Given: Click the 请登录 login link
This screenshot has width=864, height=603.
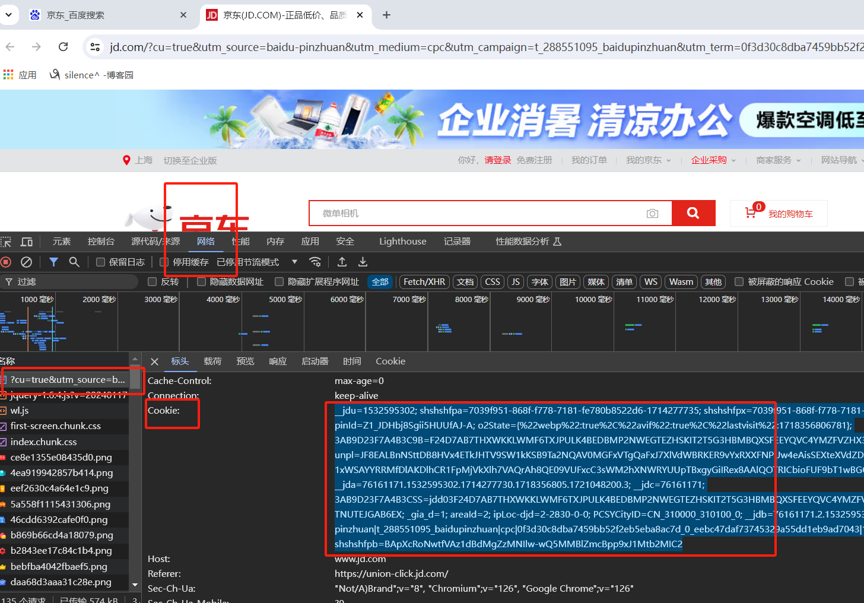Looking at the screenshot, I should coord(498,160).
